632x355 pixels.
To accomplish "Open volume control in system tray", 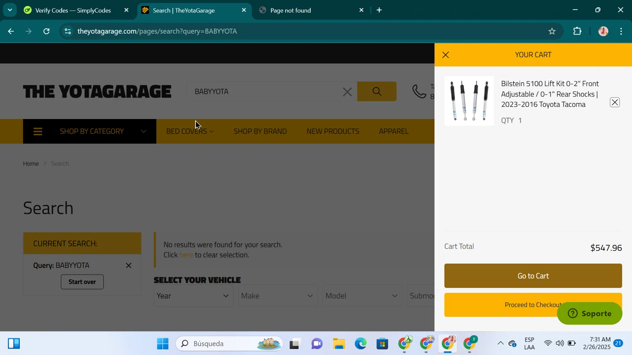I will [x=560, y=343].
